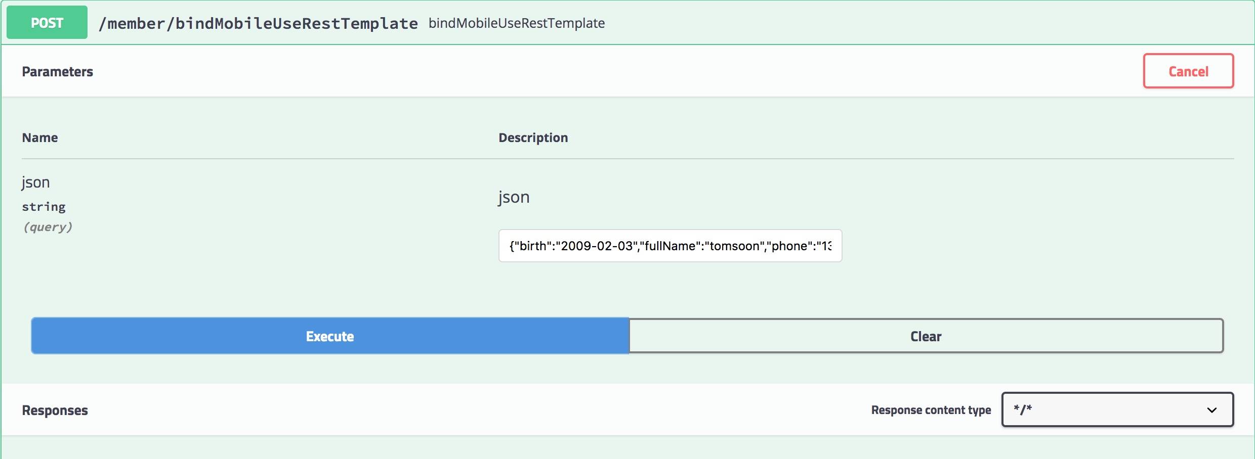Click the green POST method badge
The image size is (1255, 459).
point(47,23)
